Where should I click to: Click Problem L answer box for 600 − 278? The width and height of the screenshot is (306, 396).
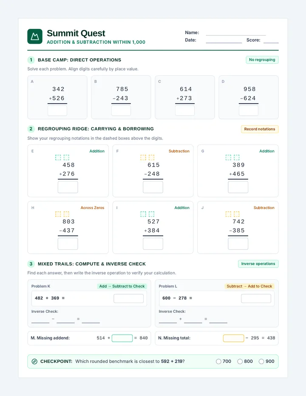click(256, 298)
